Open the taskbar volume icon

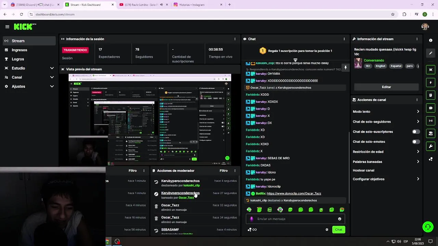(x=399, y=242)
